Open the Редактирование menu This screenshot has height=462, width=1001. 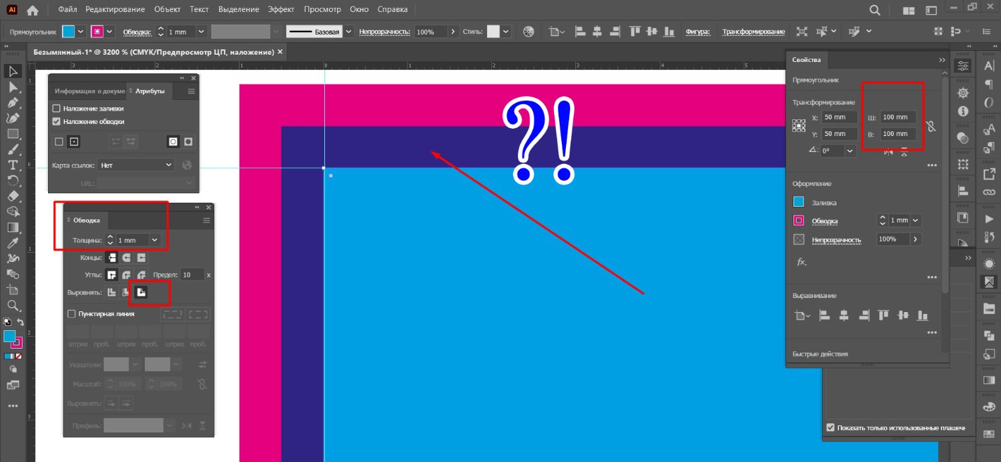pos(115,10)
